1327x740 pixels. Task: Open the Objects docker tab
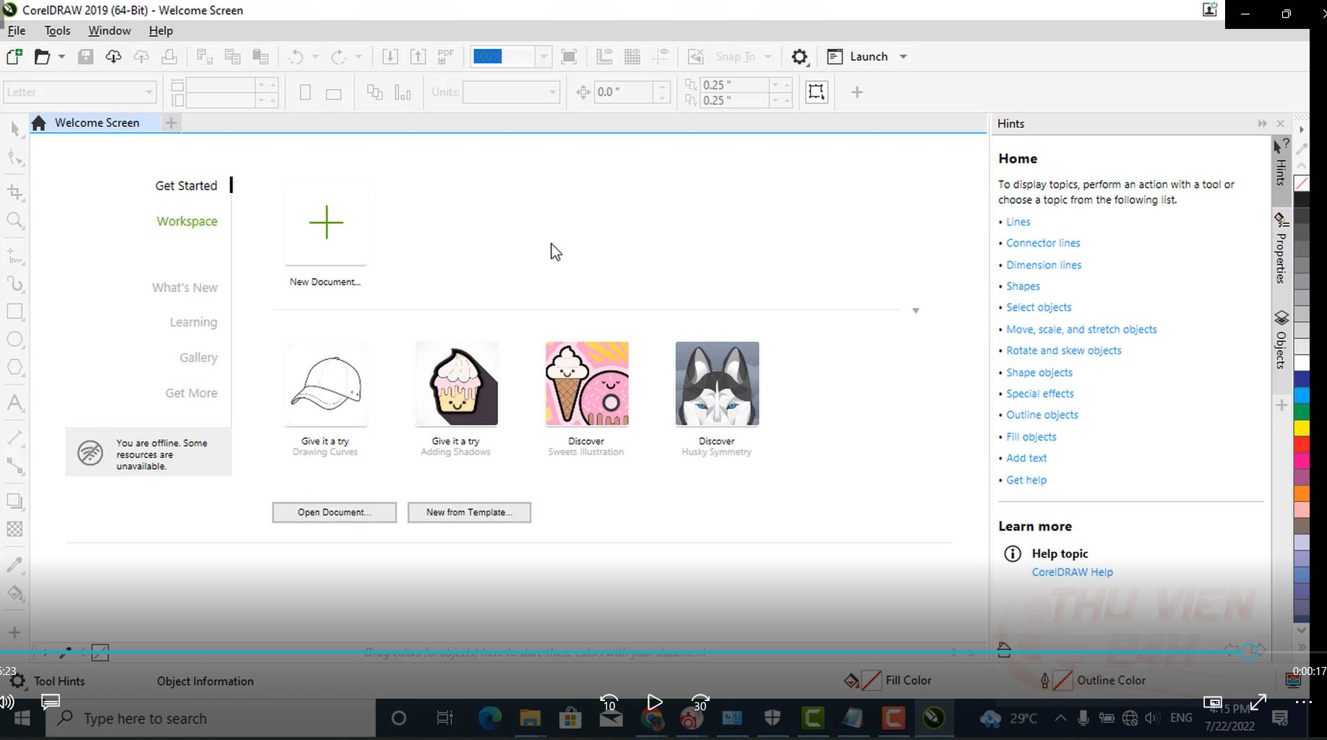(x=1281, y=340)
